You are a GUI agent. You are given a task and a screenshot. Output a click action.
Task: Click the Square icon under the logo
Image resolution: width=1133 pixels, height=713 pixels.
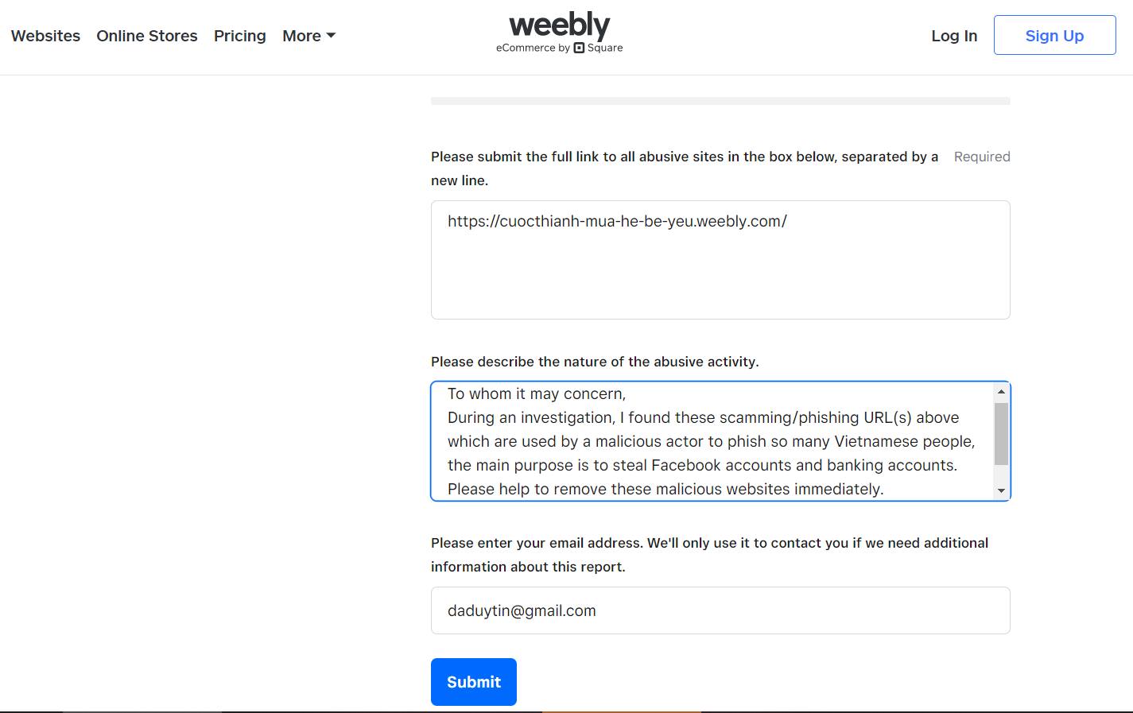(x=579, y=48)
